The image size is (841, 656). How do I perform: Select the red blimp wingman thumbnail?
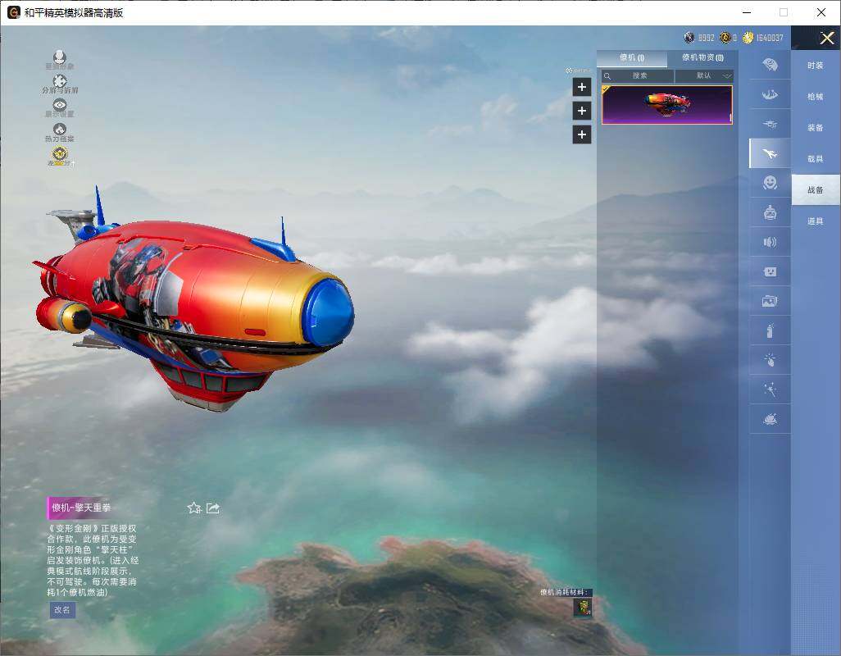pyautogui.click(x=666, y=105)
